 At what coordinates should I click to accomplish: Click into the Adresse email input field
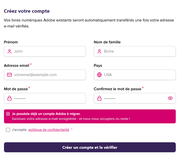coord(45,75)
